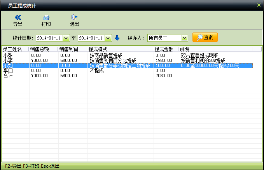264x170 pixels.
Task: Select the 李四 employee row
Action: point(127,70)
